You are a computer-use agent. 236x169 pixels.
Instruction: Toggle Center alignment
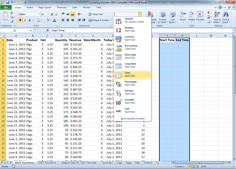(68, 20)
